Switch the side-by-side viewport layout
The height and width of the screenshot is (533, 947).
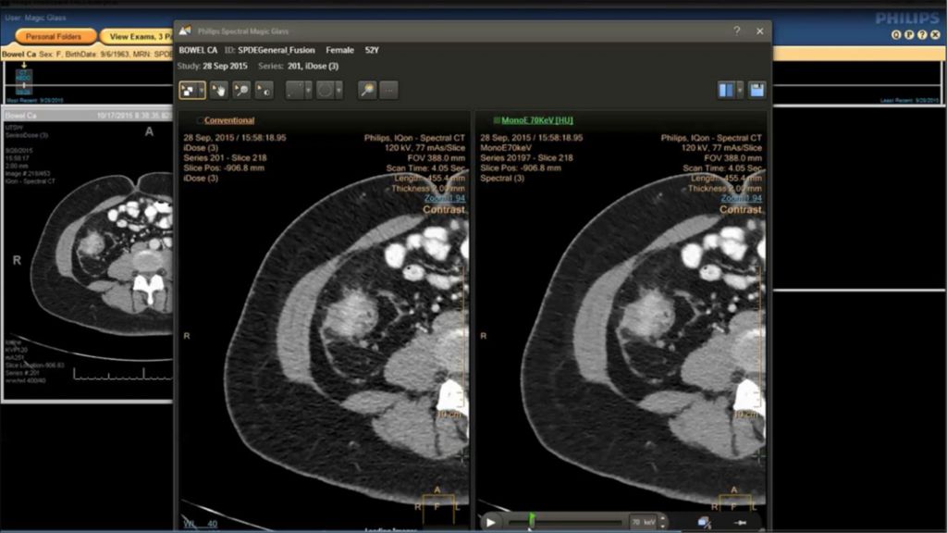pos(727,91)
